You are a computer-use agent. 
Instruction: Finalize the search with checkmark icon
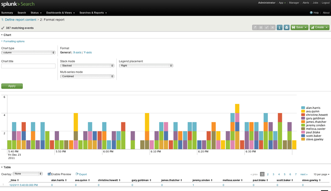(267, 27)
